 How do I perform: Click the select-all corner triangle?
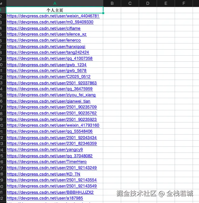click(x=1, y=3)
